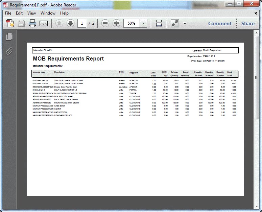Open the Page Thumbnails side panel
Viewport: 262px width, 212px height.
9,37
